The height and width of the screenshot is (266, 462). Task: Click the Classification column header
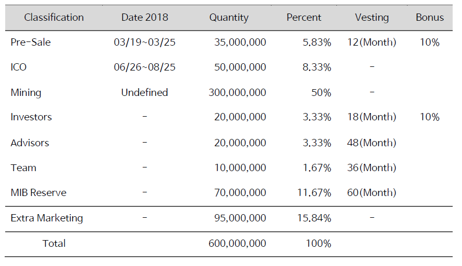click(54, 18)
